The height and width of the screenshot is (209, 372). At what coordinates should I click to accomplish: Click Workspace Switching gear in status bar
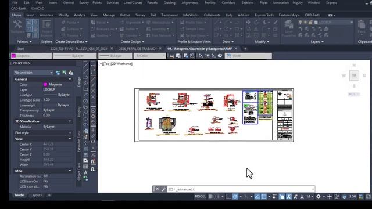[318, 196]
